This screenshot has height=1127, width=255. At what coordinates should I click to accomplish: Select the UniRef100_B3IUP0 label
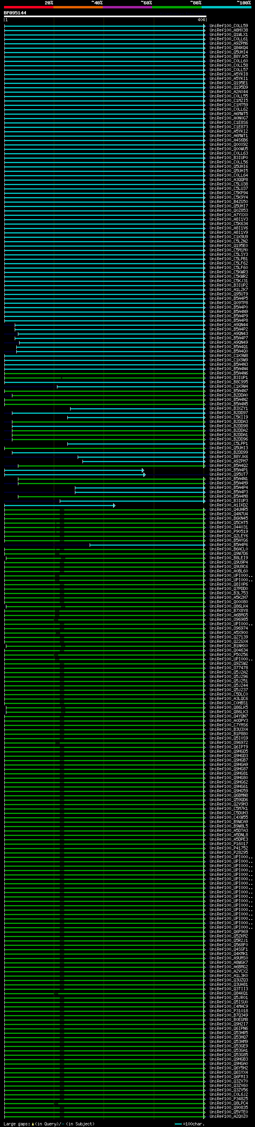(229, 158)
